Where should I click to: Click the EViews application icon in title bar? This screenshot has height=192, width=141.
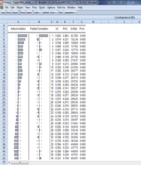tap(2, 2)
